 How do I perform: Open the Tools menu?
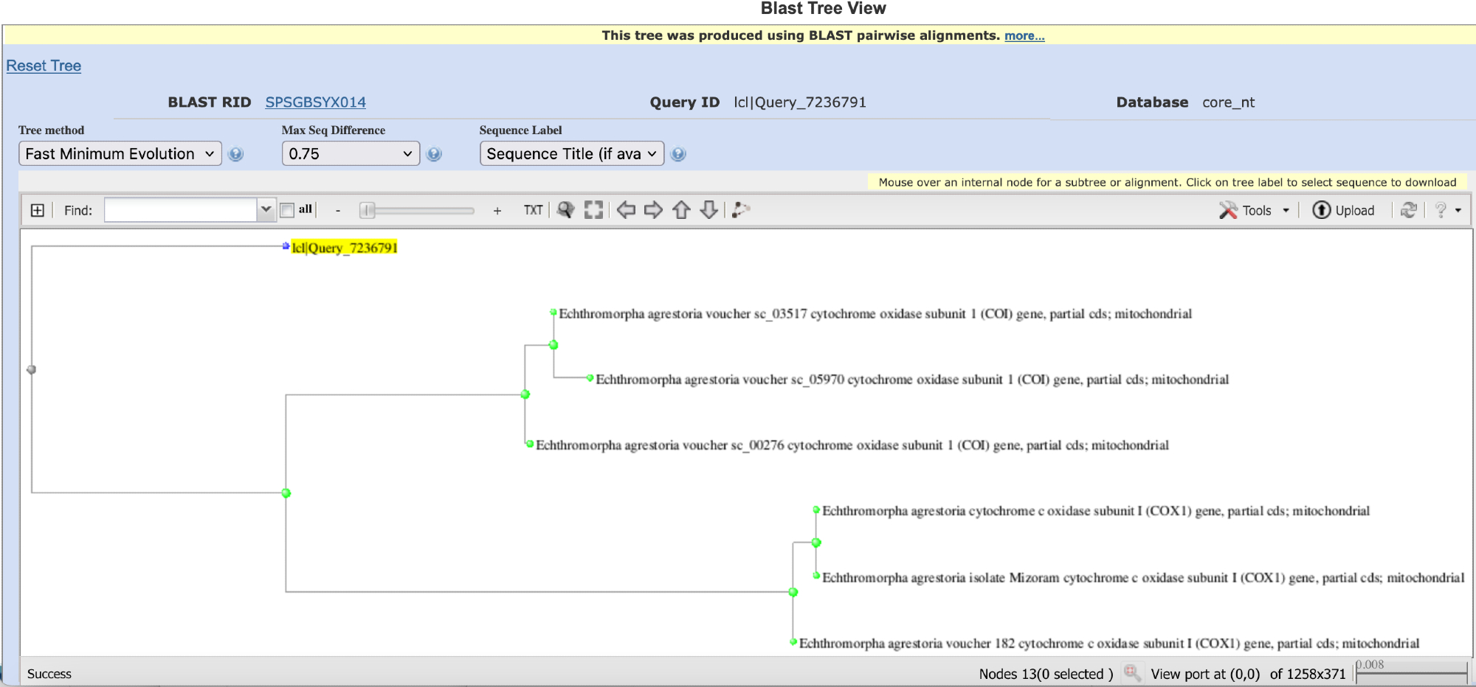(1255, 210)
